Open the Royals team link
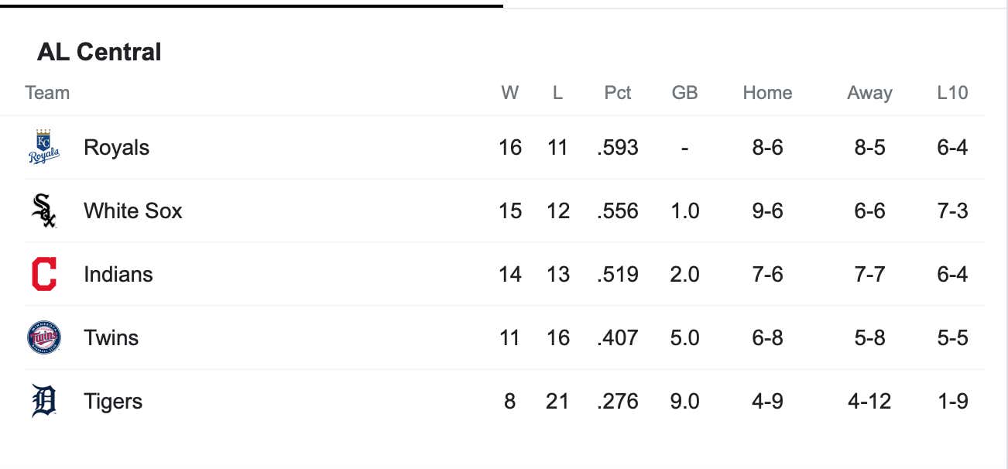 pos(116,147)
